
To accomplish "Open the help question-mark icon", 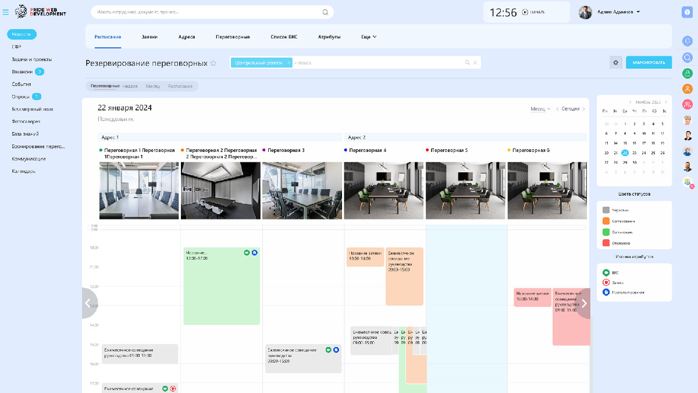I will point(687,12).
